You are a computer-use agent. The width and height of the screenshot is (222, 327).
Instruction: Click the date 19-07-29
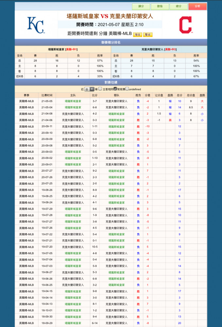[x=47, y=209]
